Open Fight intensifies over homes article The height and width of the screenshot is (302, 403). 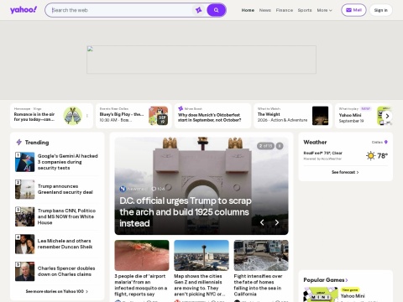(x=258, y=285)
